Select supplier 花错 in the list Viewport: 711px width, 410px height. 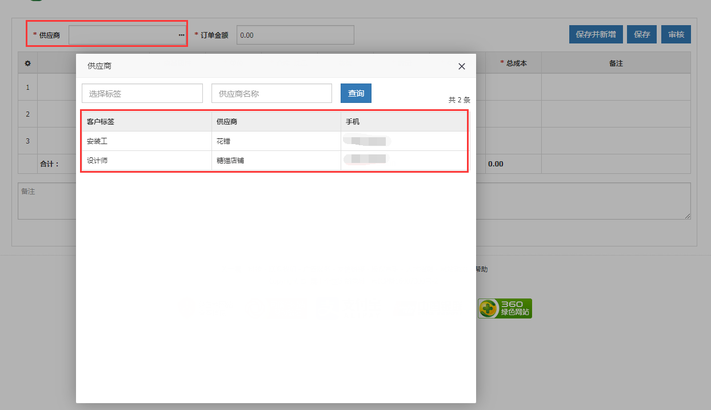276,141
